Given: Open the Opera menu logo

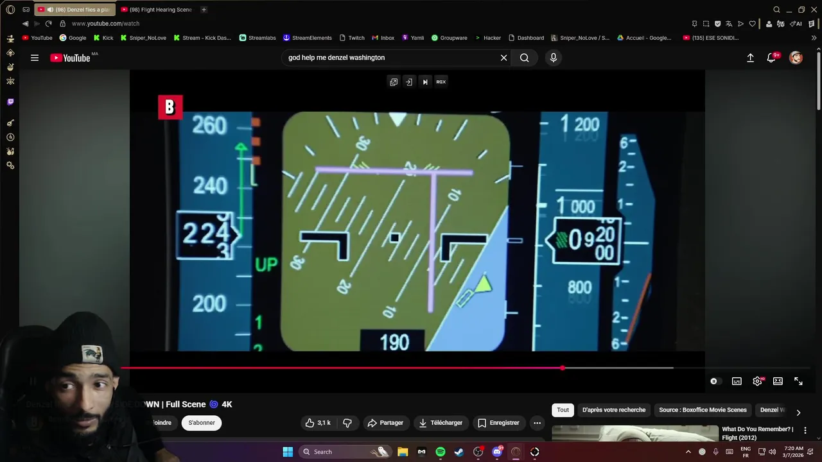Looking at the screenshot, I should 10,10.
